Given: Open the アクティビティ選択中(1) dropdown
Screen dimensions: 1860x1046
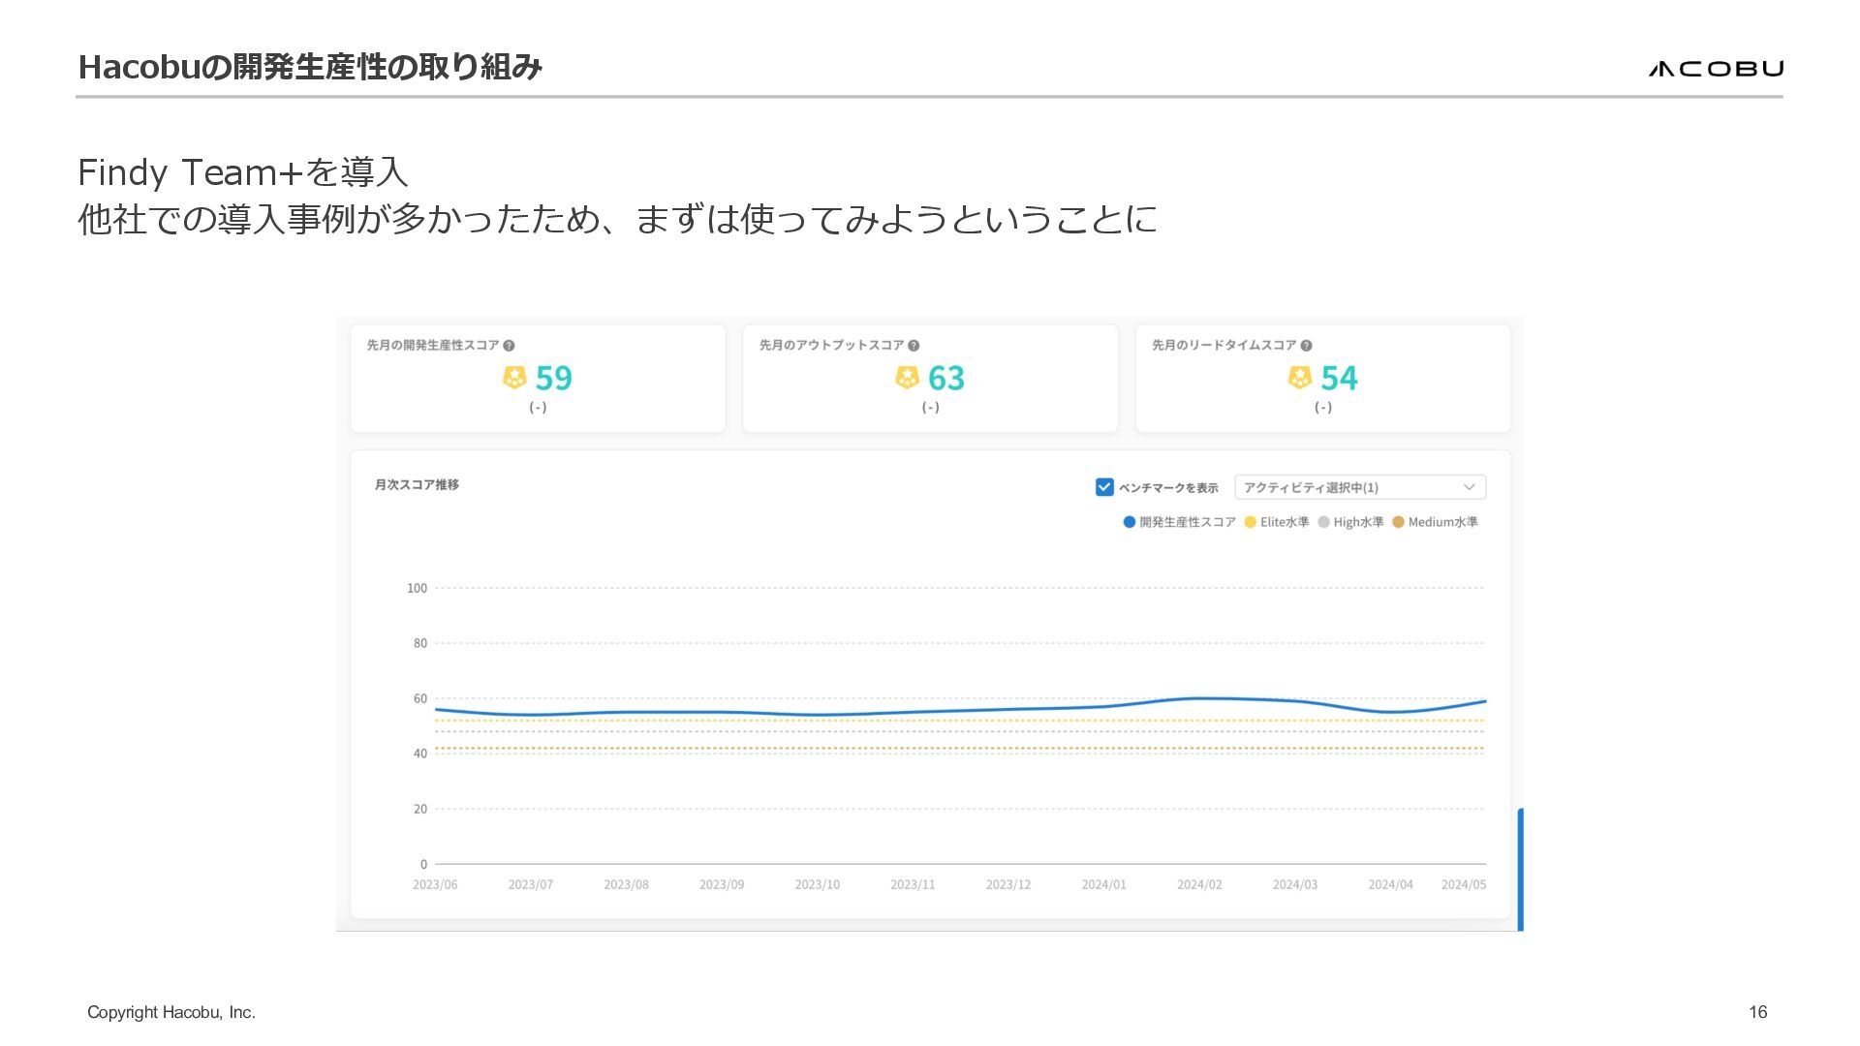Looking at the screenshot, I should [1360, 487].
